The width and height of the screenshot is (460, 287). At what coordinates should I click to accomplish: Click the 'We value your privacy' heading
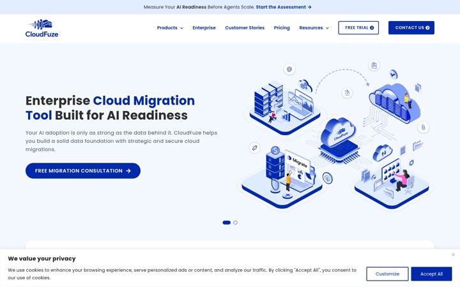pos(42,258)
